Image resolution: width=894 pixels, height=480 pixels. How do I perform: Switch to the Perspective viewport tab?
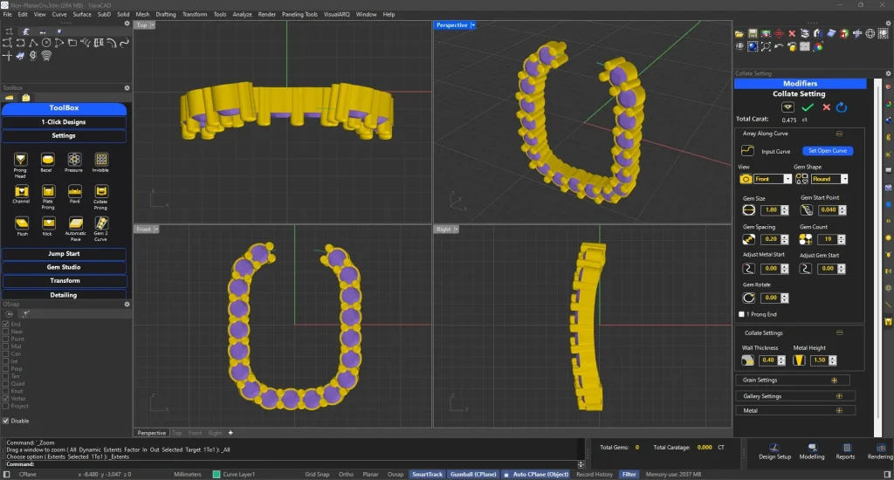point(151,433)
